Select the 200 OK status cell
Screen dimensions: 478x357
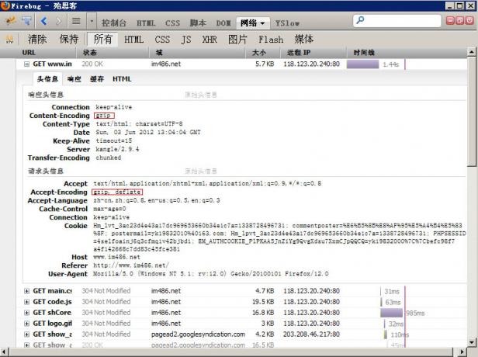pos(92,64)
